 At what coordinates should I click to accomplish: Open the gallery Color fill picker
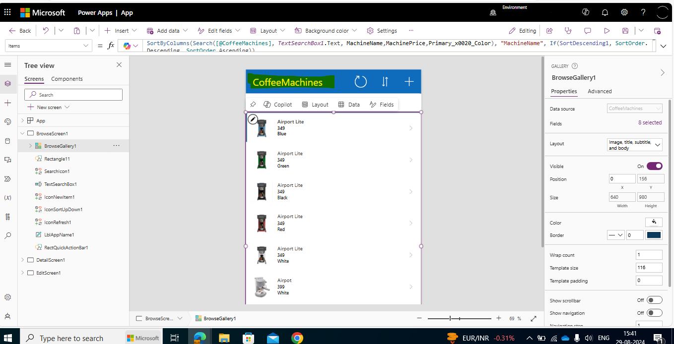click(654, 222)
